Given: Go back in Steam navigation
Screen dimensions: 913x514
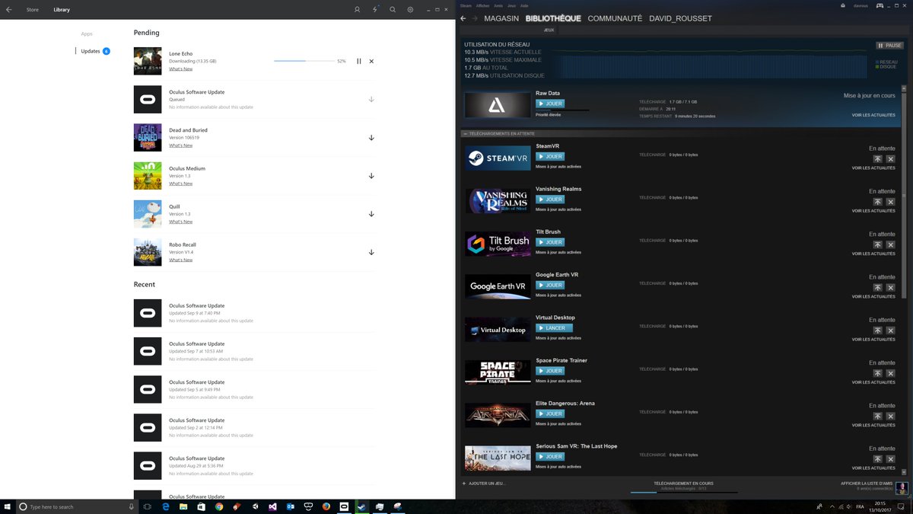Looking at the screenshot, I should coord(463,18).
